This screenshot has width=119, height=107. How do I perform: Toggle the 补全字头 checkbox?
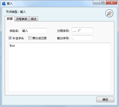coord(10,38)
